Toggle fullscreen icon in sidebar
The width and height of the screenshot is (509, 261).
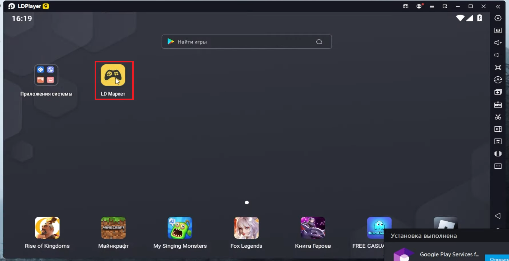(498, 68)
